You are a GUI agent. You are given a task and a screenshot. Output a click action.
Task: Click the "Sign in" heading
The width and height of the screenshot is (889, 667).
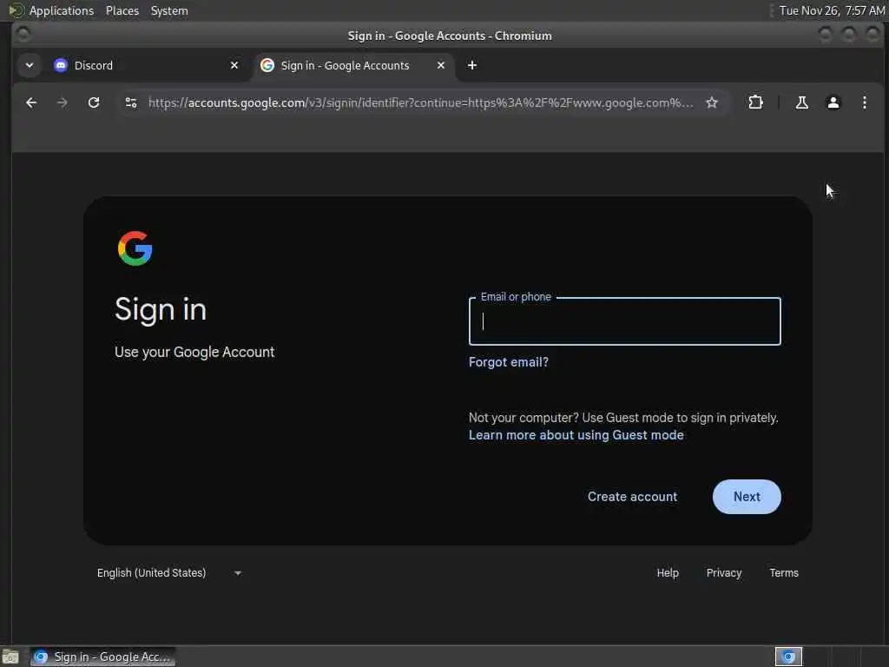click(x=161, y=310)
